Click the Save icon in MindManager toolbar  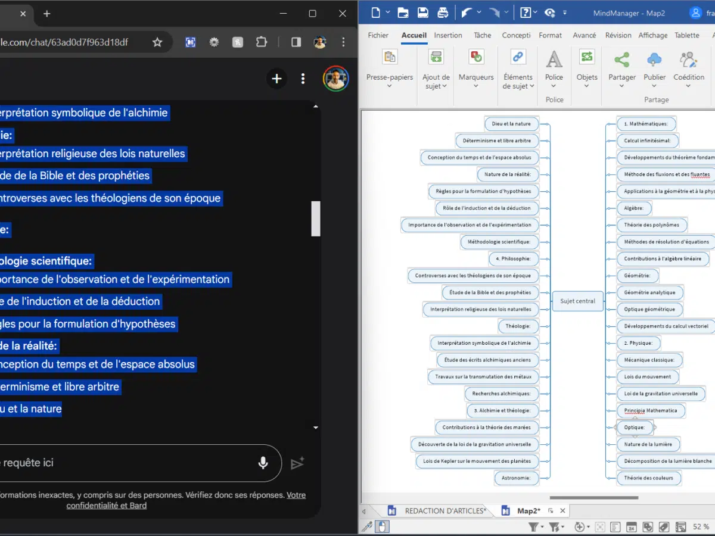coord(422,13)
